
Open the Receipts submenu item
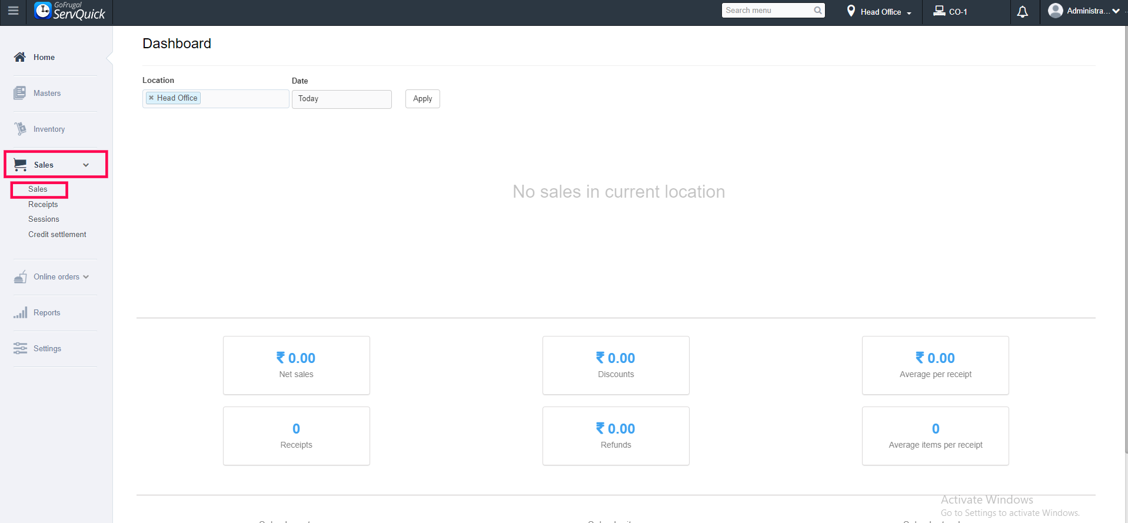point(43,204)
